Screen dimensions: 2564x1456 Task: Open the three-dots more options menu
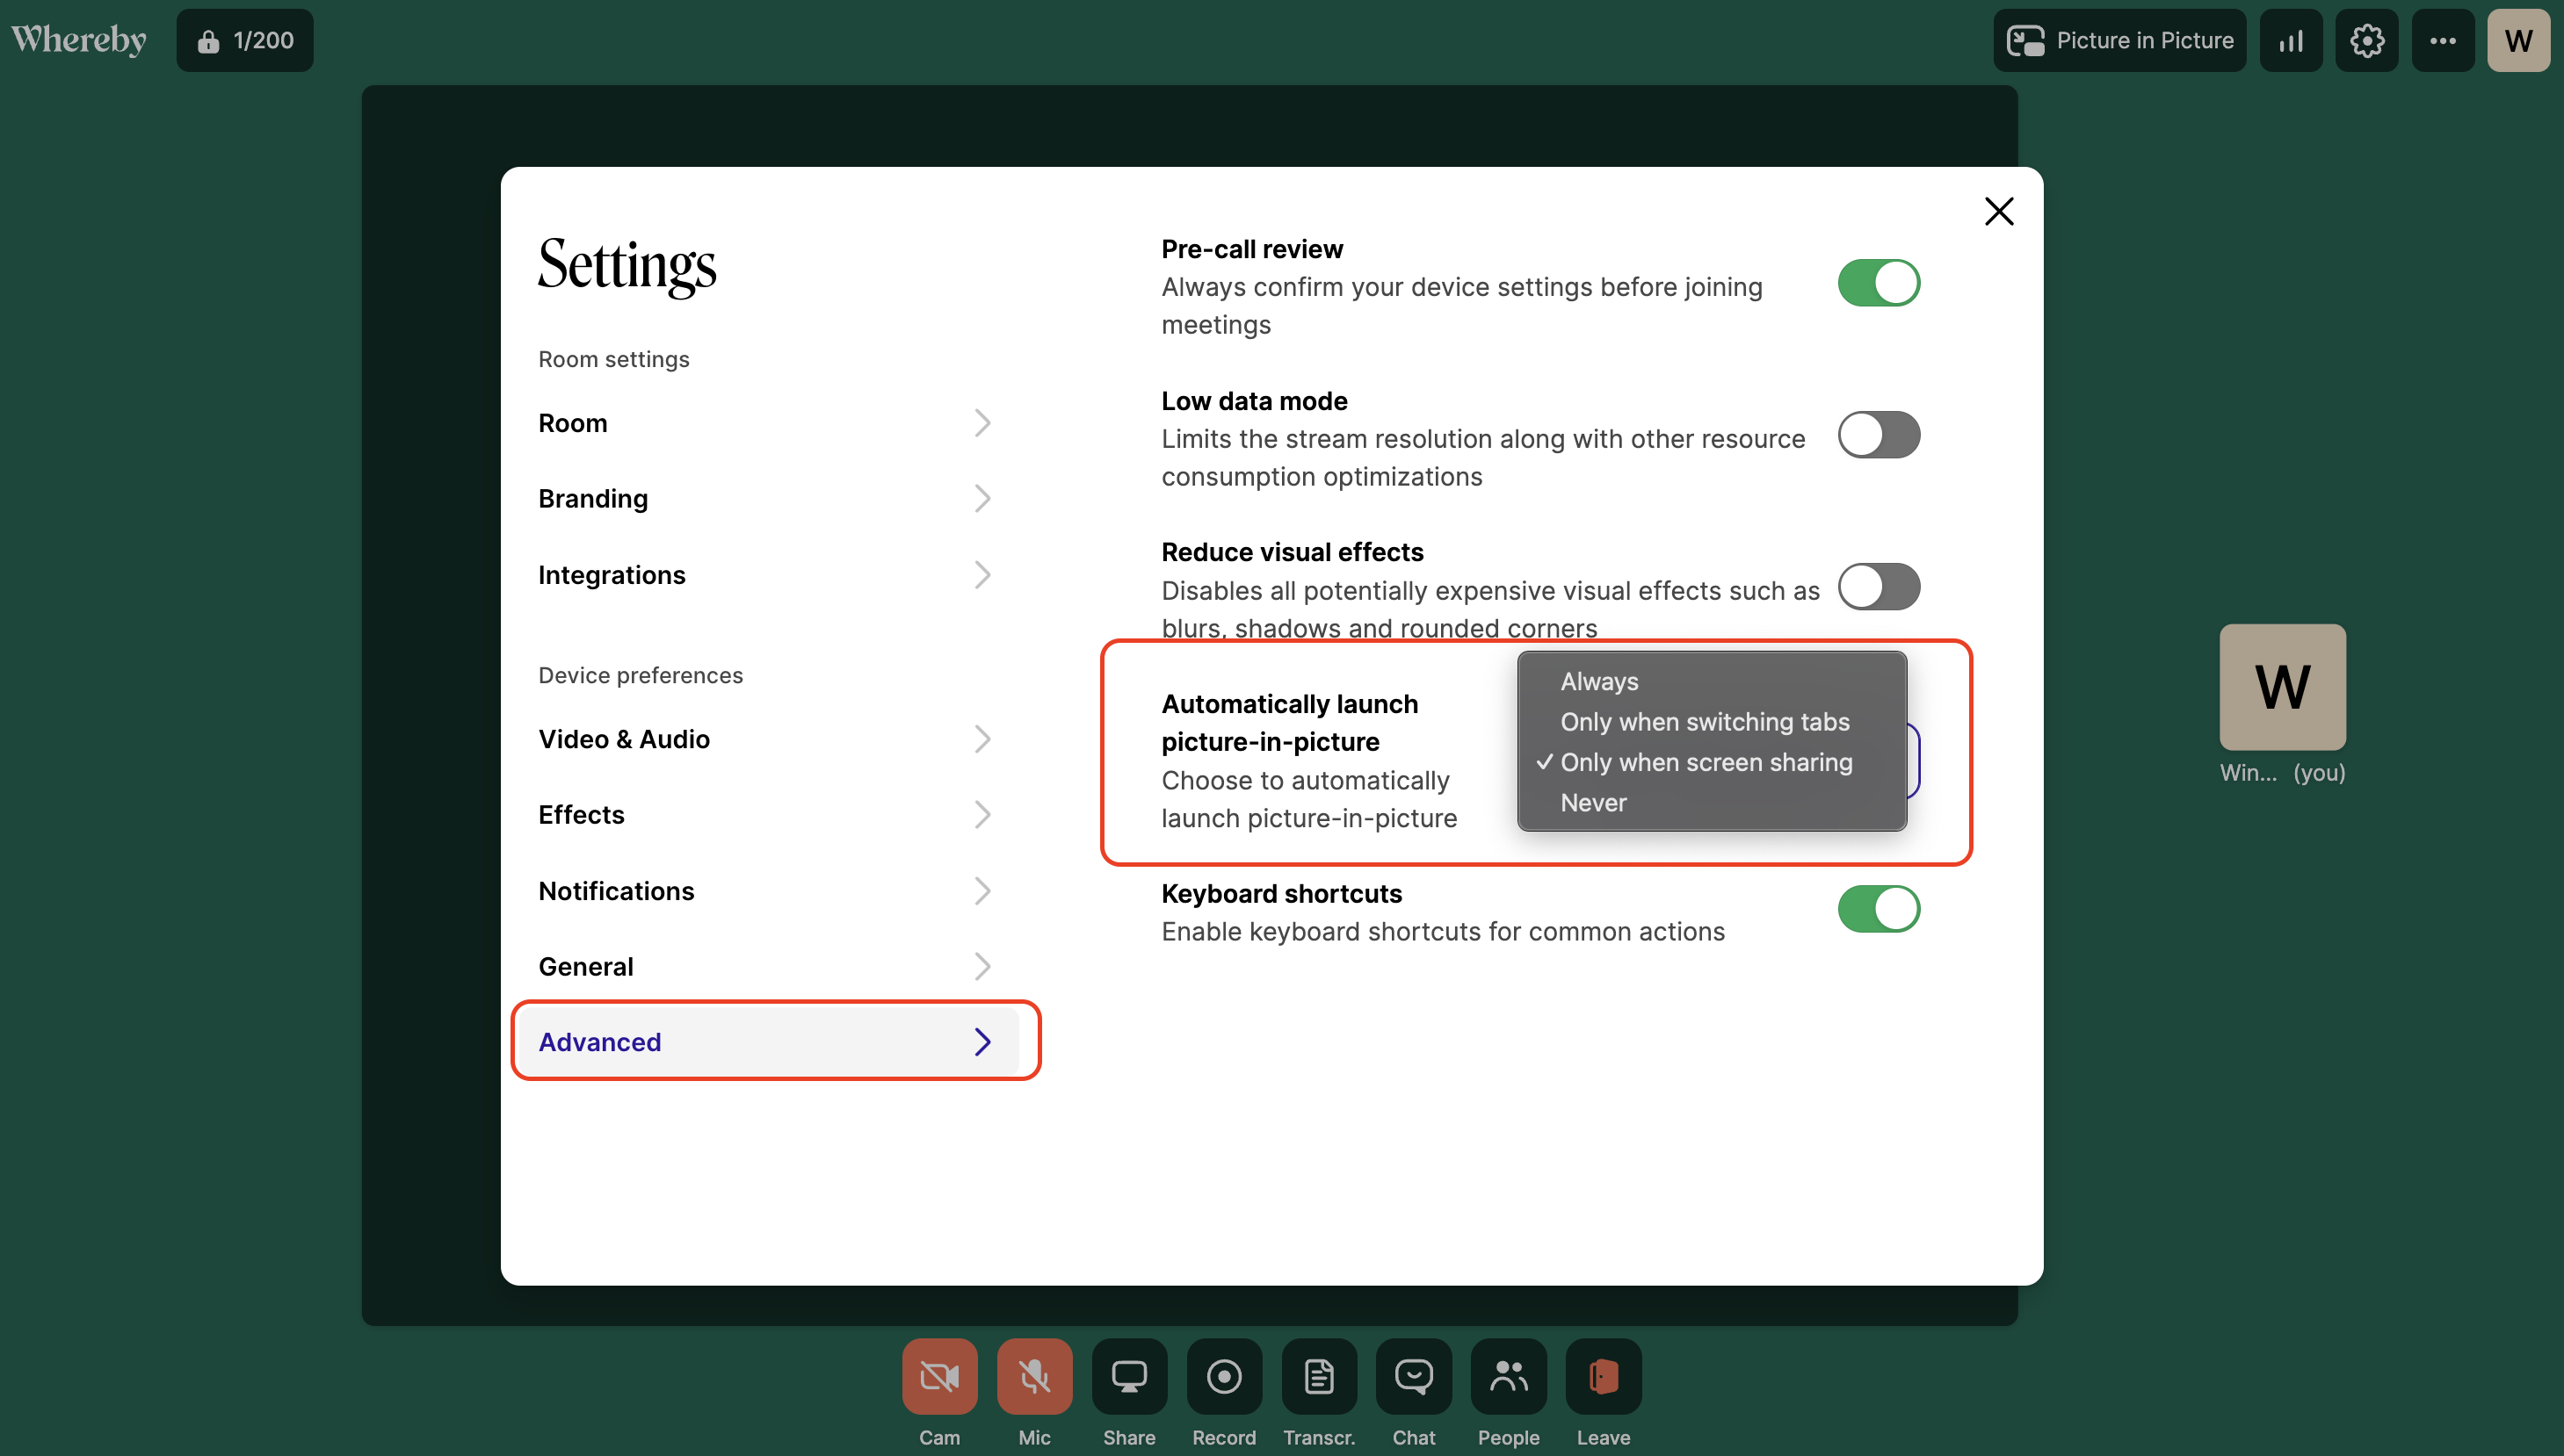pos(2443,40)
